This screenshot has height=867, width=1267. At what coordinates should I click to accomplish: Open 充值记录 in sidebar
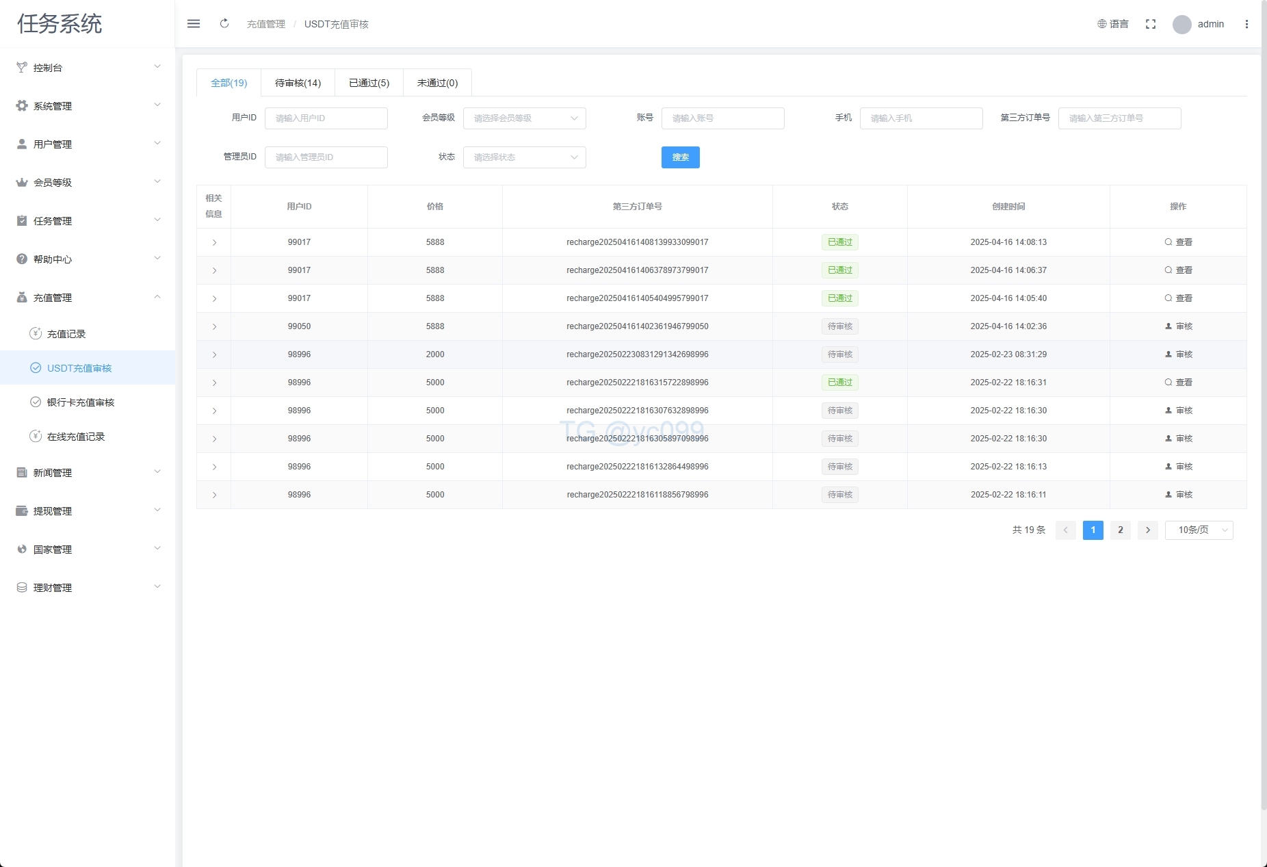pyautogui.click(x=66, y=334)
